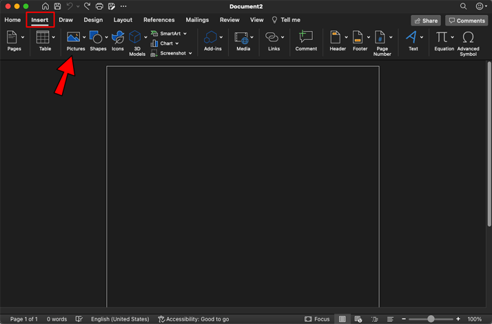This screenshot has height=324, width=492.
Task: Expand the SmartArt dropdown
Action: coord(185,33)
